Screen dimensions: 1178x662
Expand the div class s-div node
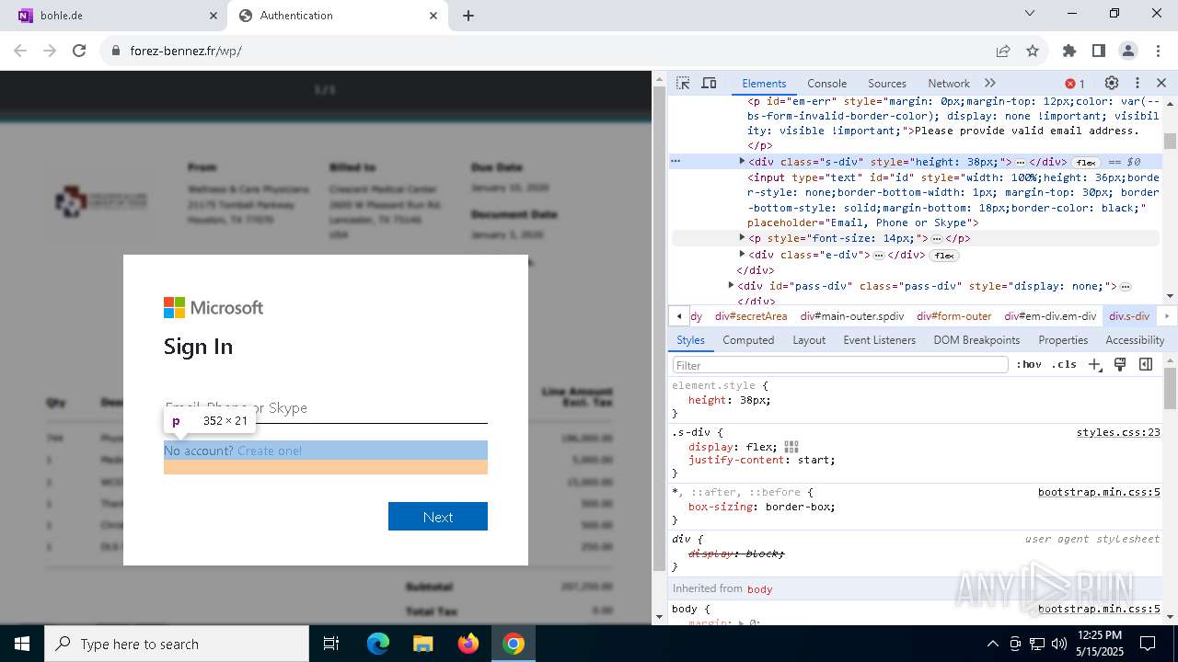tap(742, 161)
